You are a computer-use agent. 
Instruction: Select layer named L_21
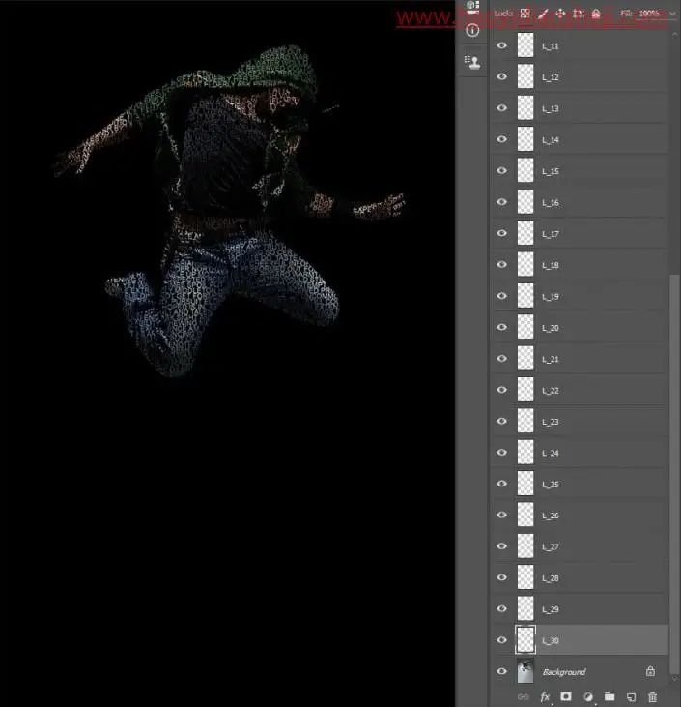click(x=551, y=360)
